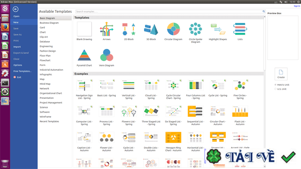
Task: Click the system clock in top panel
Action: [x=292, y=2]
